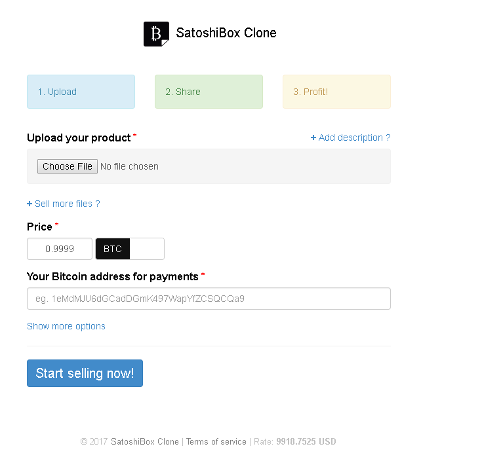Expand Show more options
Viewport: 482px width, 459px height.
pos(66,326)
